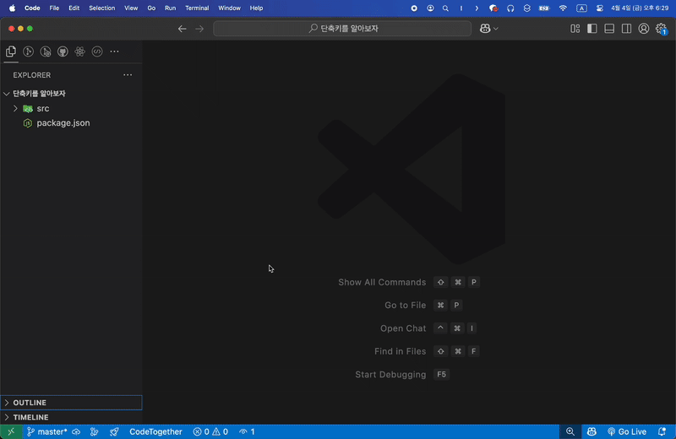Open notifications bell in status bar
Viewport: 676px width, 439px height.
662,431
